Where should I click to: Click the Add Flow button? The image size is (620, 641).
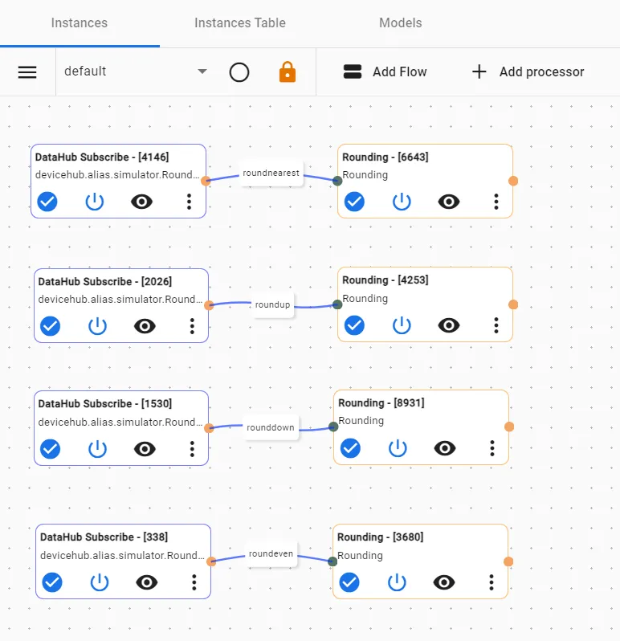pos(385,72)
